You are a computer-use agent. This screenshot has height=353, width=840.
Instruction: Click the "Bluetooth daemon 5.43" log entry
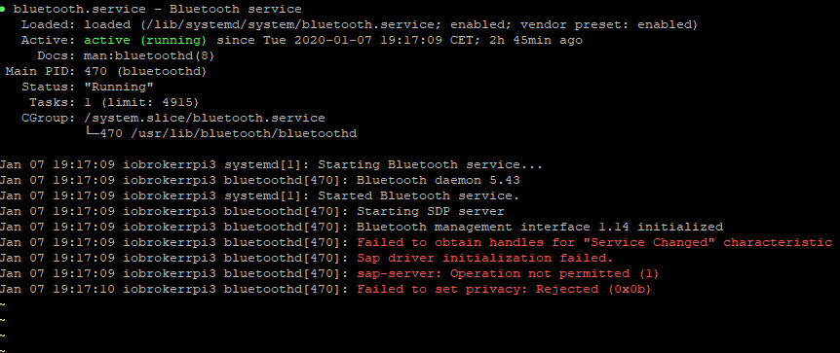tap(439, 180)
